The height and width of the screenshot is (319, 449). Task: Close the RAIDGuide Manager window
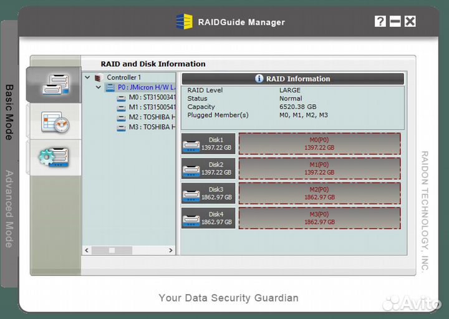[410, 21]
